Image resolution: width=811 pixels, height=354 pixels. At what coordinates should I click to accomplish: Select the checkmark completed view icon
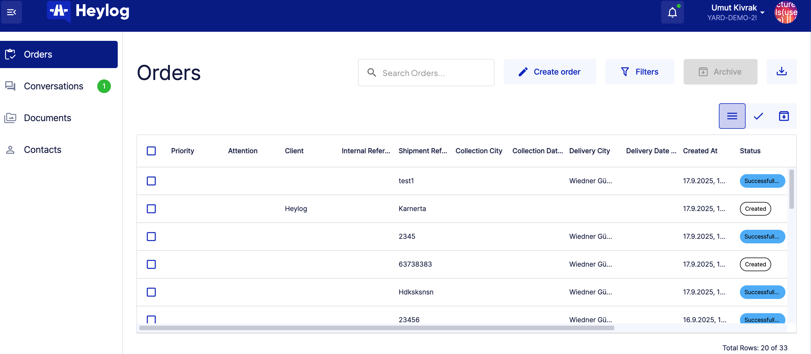tap(758, 116)
